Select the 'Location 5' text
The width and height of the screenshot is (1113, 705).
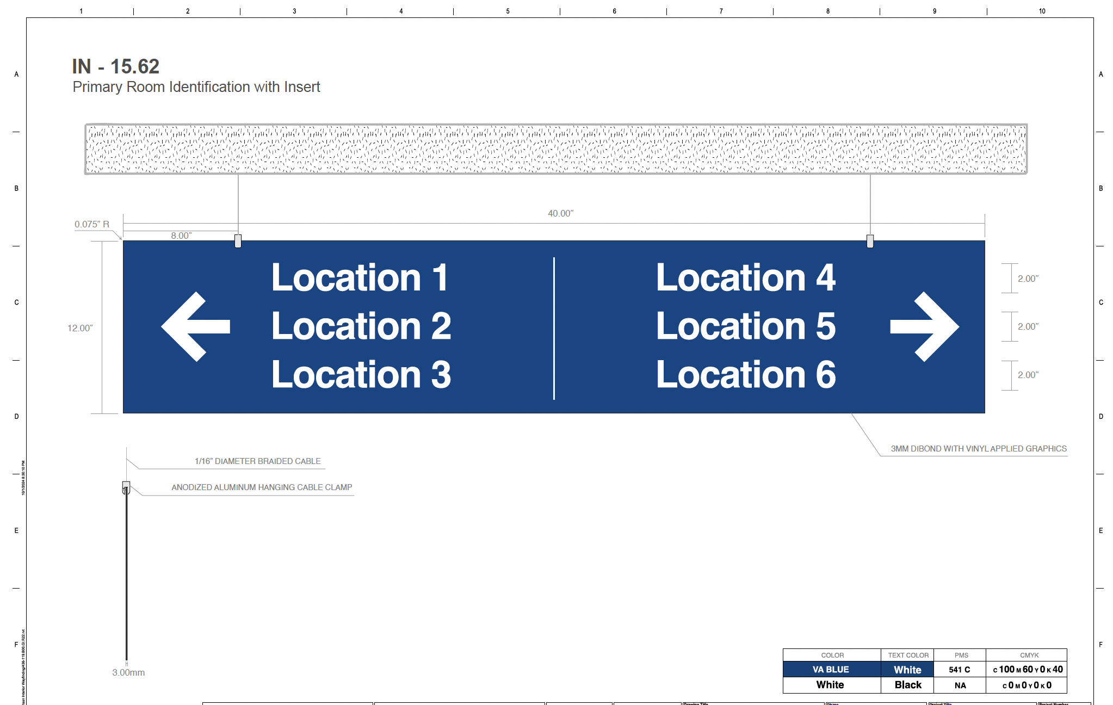click(x=745, y=326)
